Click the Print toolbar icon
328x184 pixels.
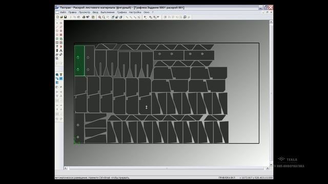[x=84, y=17]
